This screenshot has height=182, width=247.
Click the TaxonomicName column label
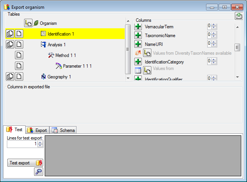pyautogui.click(x=160, y=36)
